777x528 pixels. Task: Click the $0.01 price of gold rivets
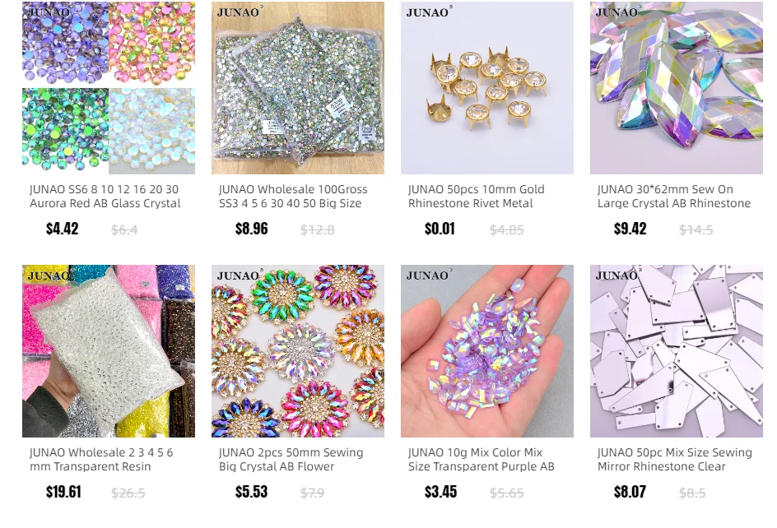pos(440,229)
